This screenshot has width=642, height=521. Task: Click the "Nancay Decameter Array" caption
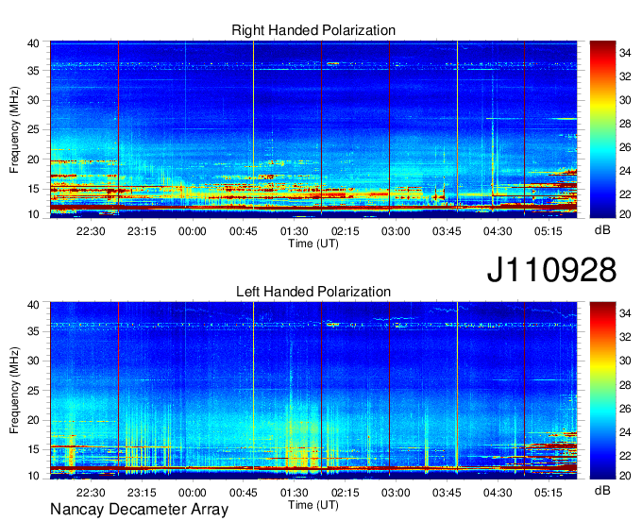[139, 510]
